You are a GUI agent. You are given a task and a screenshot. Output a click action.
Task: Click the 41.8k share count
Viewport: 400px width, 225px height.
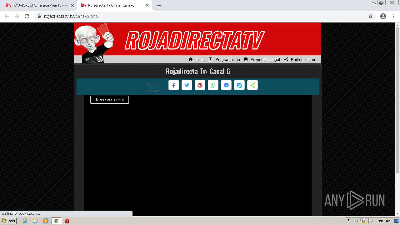153,84
